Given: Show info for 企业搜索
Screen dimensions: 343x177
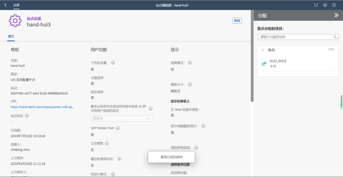Looking at the screenshot, I should click(107, 144).
